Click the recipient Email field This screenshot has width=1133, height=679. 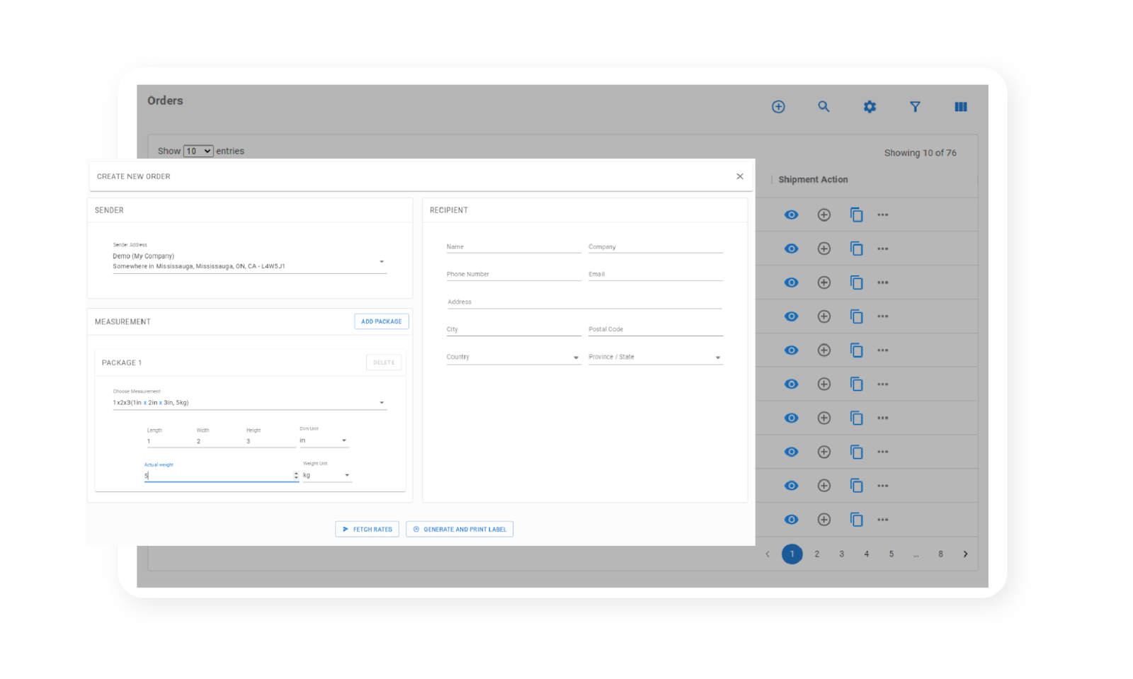pyautogui.click(x=655, y=275)
